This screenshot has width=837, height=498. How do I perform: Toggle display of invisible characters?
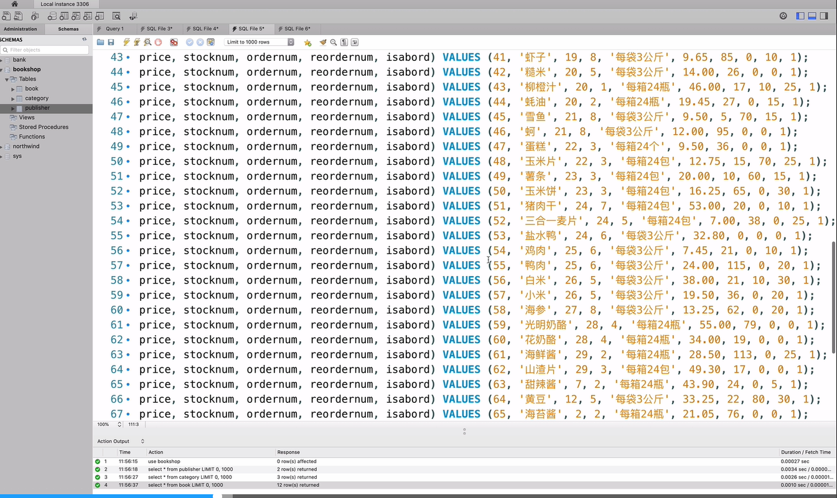(344, 42)
